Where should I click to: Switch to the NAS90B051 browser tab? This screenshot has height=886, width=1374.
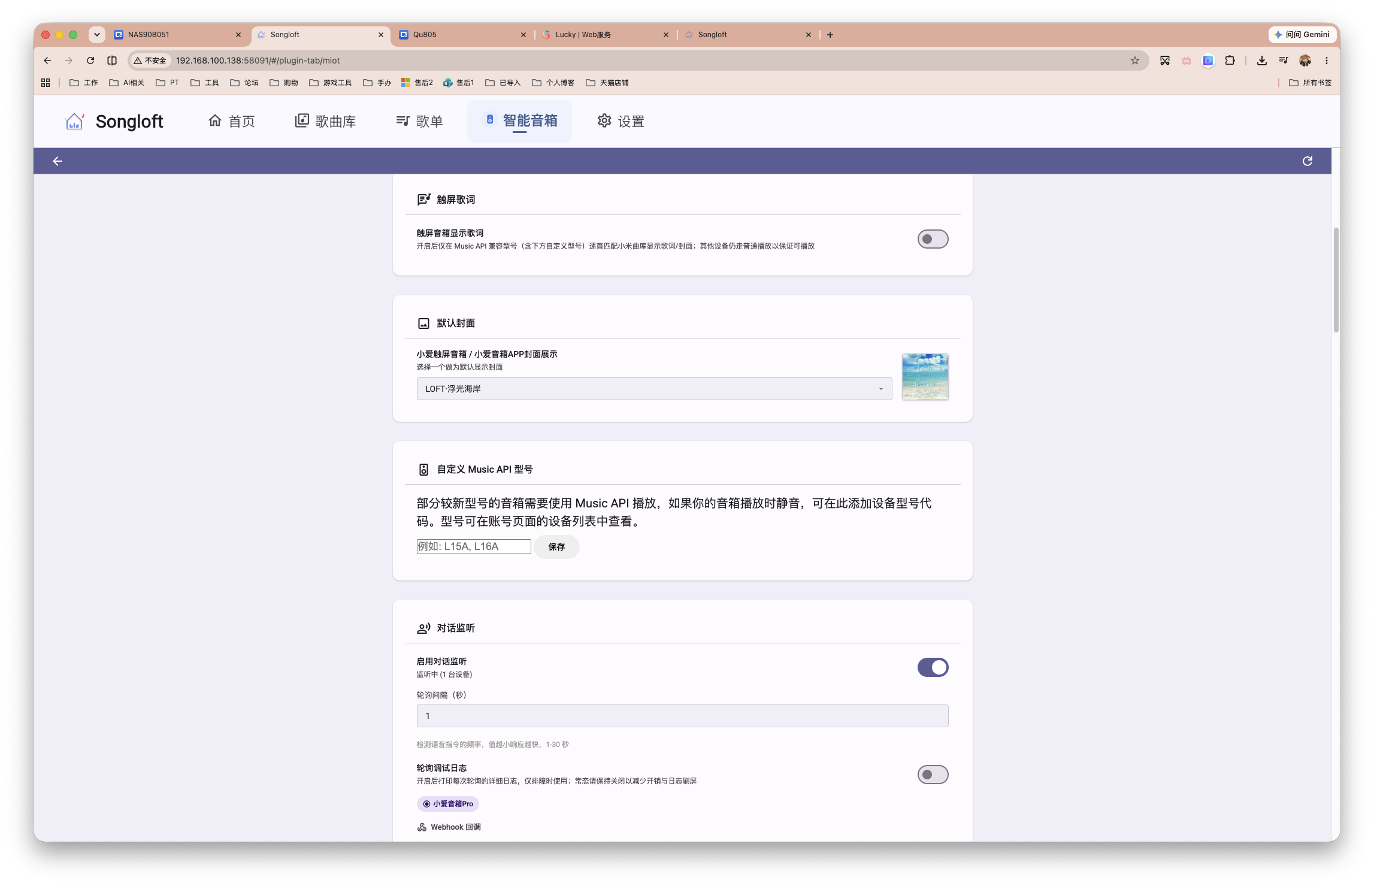(177, 35)
